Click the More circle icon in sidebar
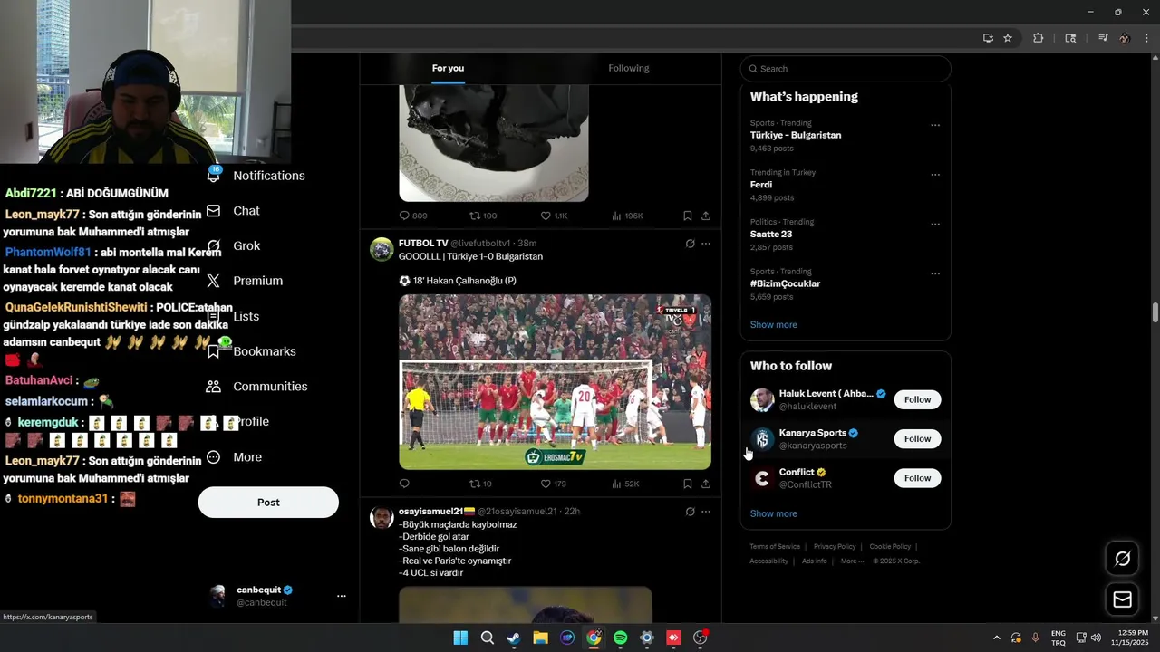Image resolution: width=1160 pixels, height=652 pixels. [x=213, y=457]
